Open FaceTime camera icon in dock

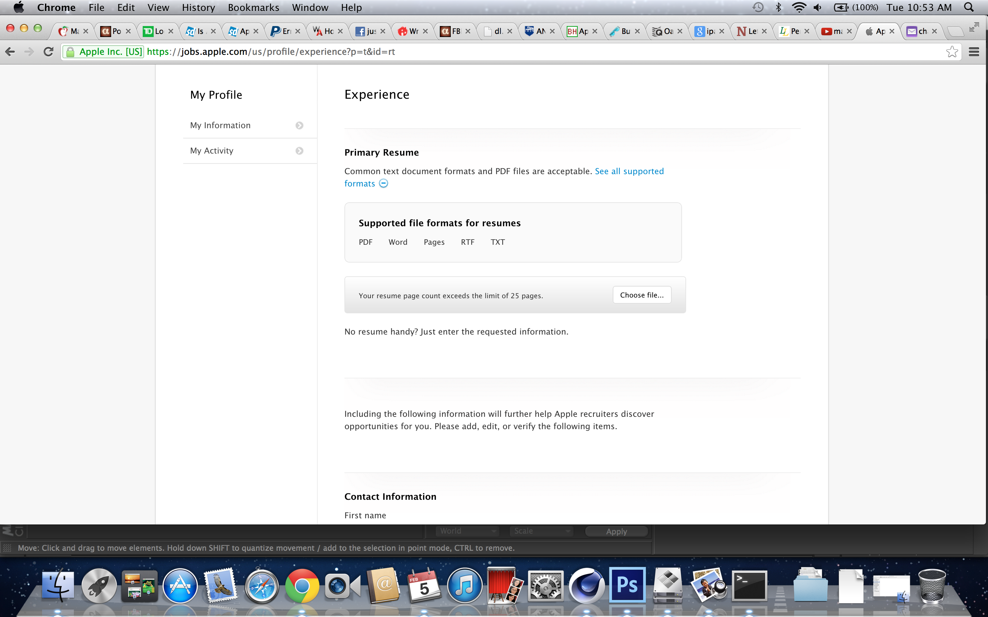342,585
